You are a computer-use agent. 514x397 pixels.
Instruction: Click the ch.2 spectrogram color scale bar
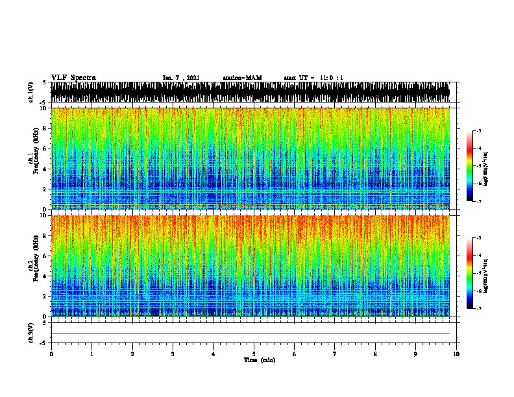(470, 273)
